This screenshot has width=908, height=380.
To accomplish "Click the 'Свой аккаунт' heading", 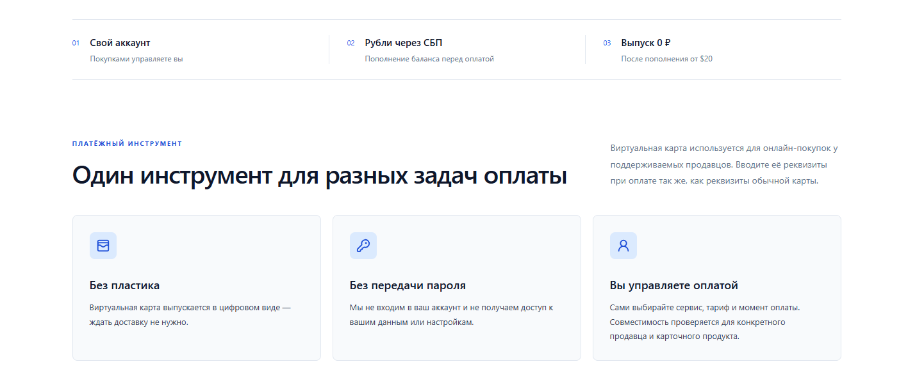I will coord(120,43).
